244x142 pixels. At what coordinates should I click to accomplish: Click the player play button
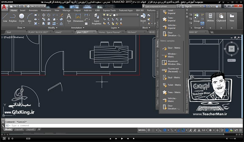click(122, 139)
